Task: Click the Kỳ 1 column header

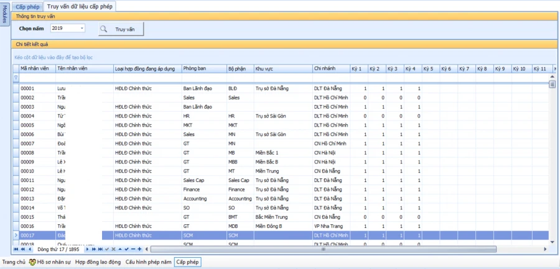Action: pos(359,69)
